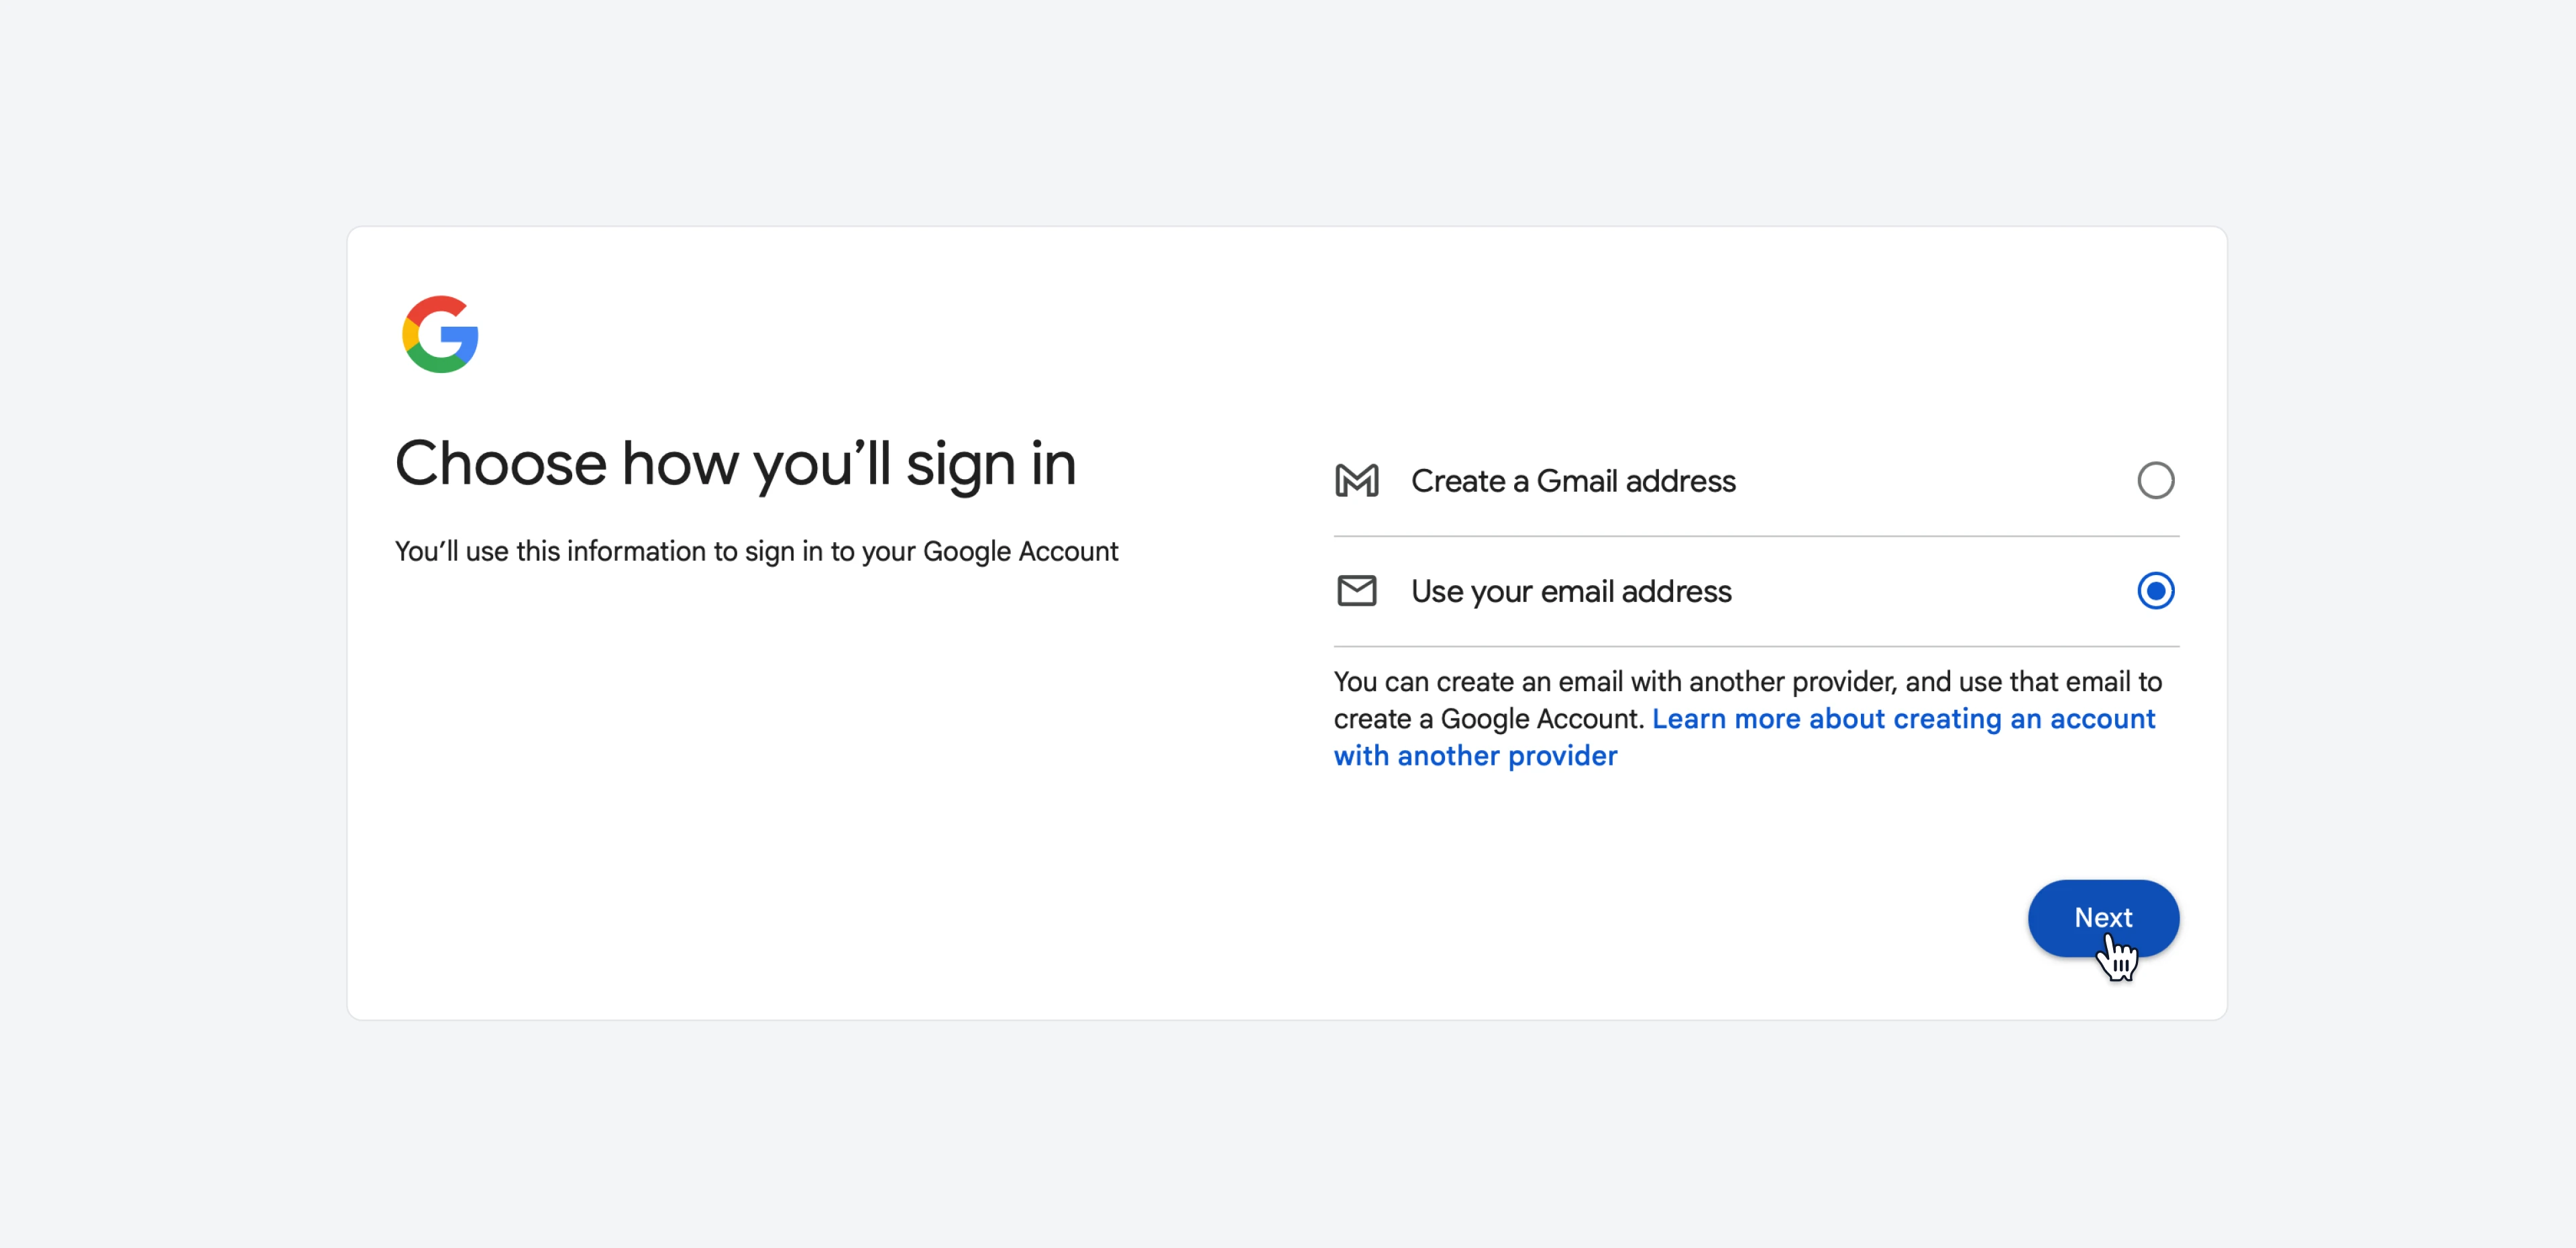Click the word "Gmail" in first option
The width and height of the screenshot is (2576, 1248).
(x=1577, y=481)
